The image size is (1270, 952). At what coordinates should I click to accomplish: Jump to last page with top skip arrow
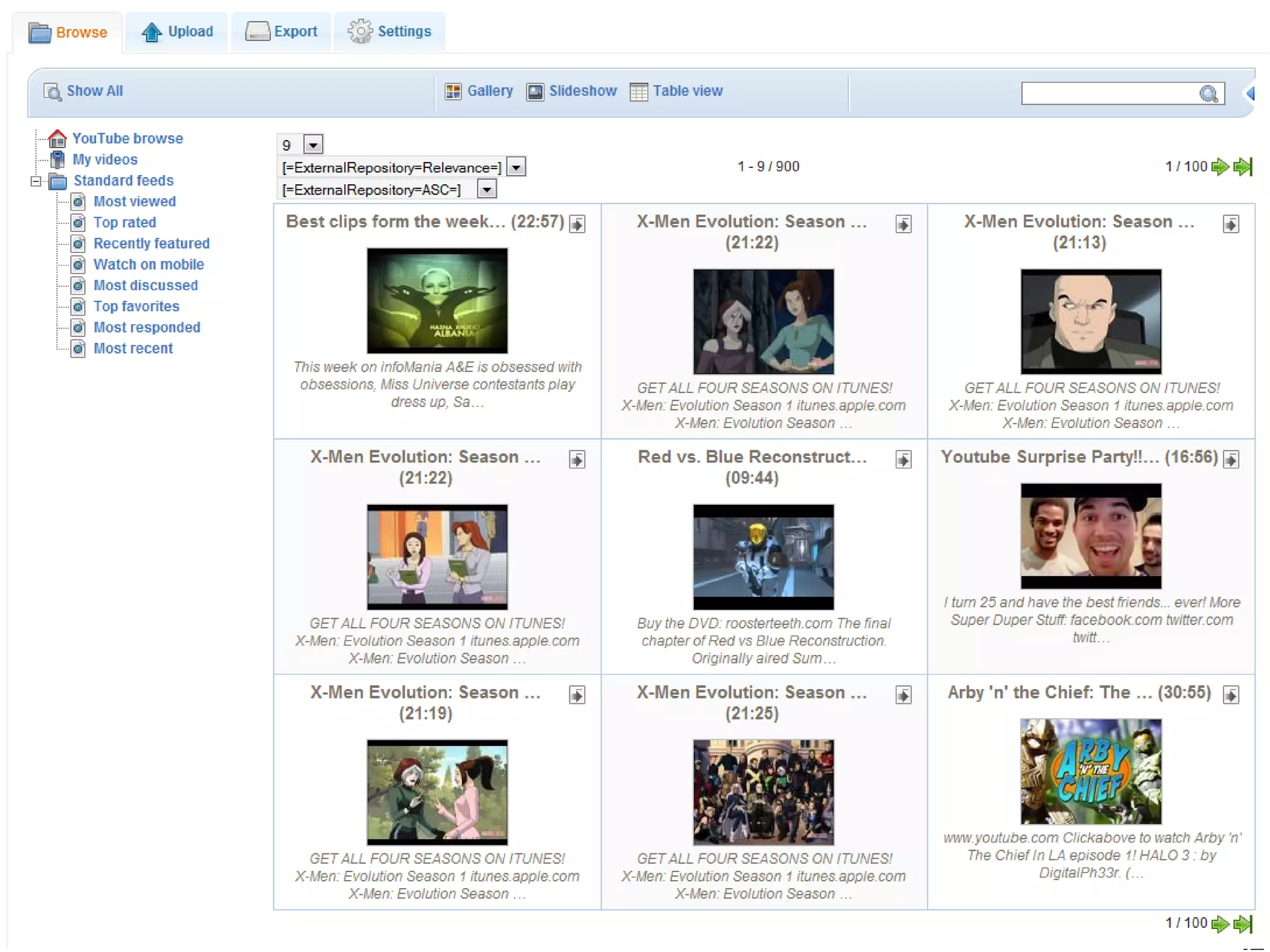1243,166
